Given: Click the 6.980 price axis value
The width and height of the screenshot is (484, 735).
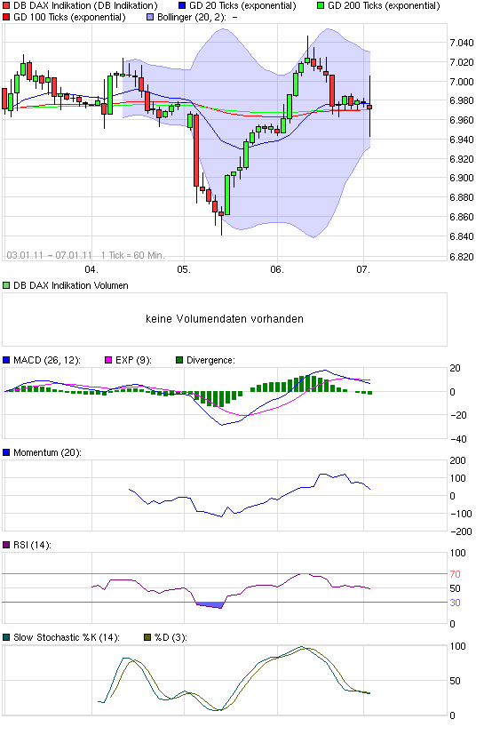Looking at the screenshot, I should pos(462,100).
